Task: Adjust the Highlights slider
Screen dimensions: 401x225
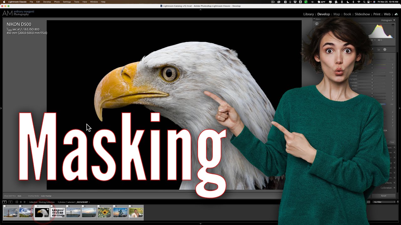Action: point(372,79)
